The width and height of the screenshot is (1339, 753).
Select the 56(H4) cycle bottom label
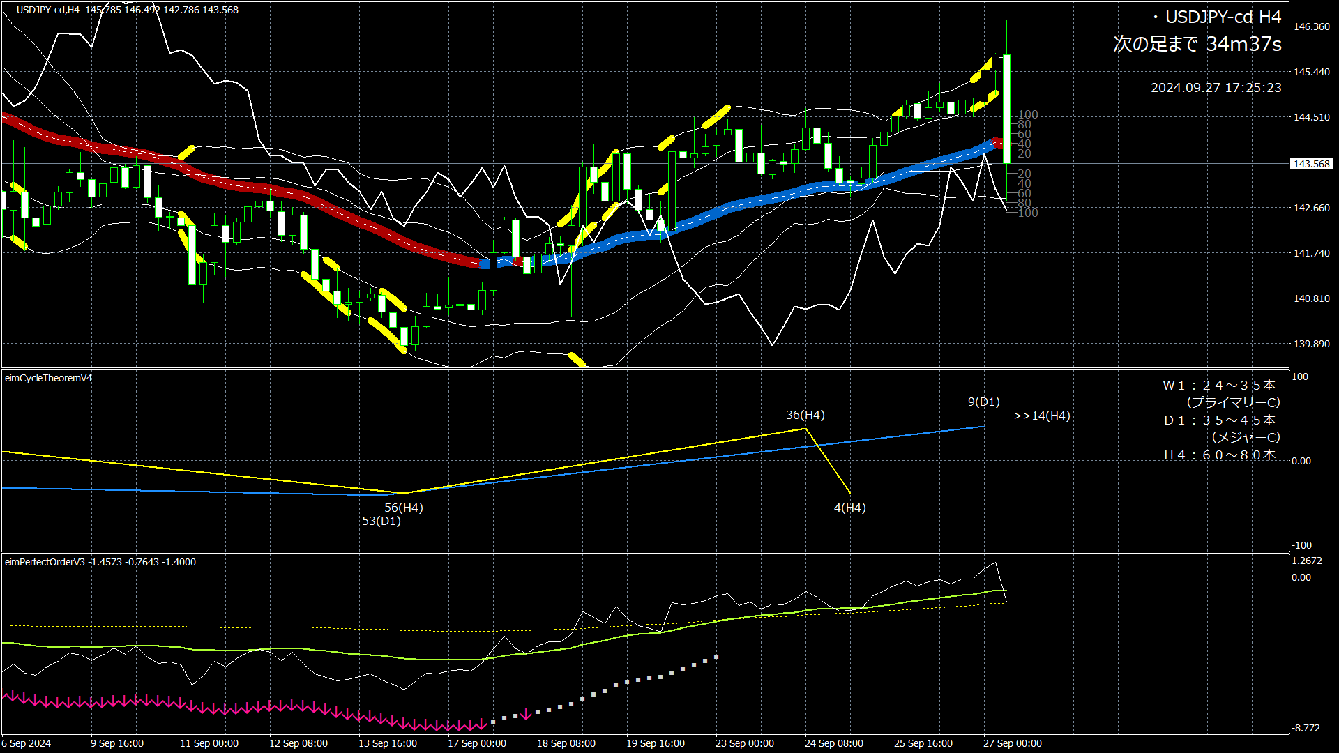[404, 508]
